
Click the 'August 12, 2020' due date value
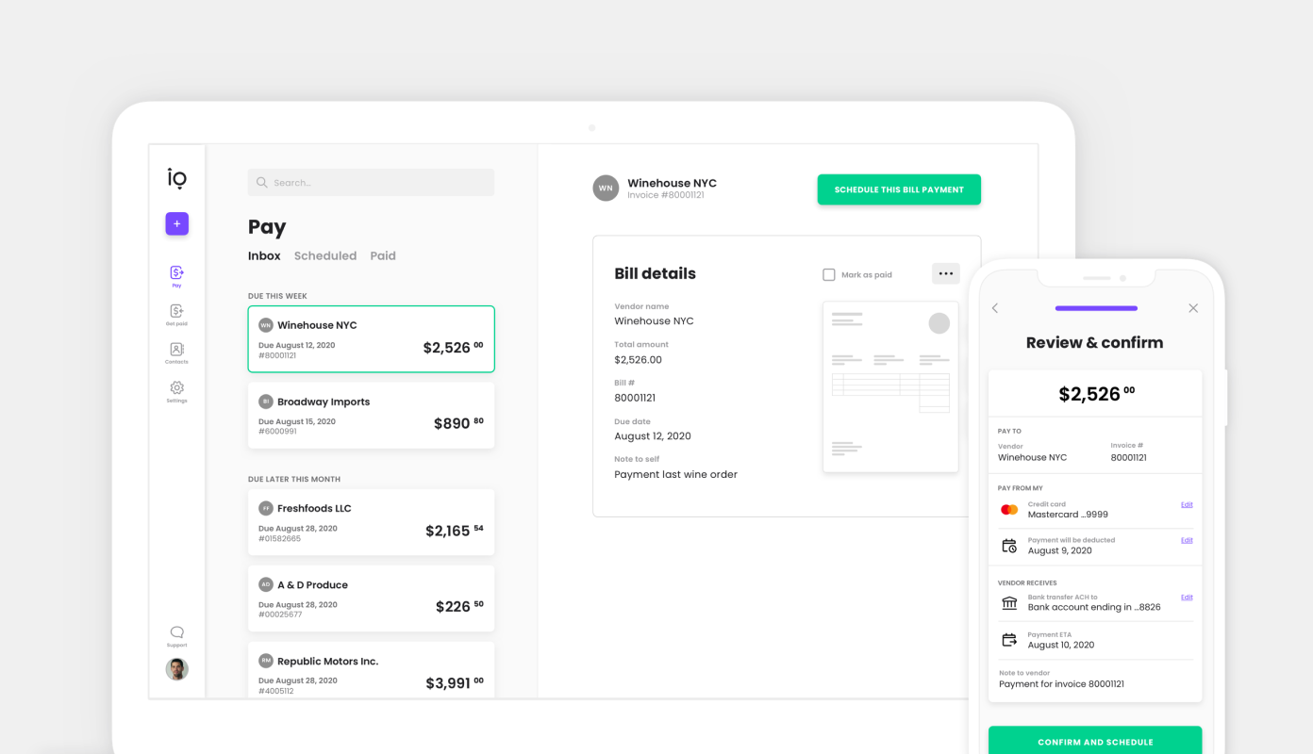(653, 435)
